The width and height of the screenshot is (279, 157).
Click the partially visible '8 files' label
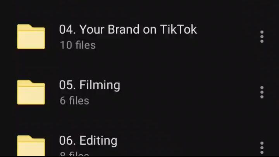click(x=74, y=154)
